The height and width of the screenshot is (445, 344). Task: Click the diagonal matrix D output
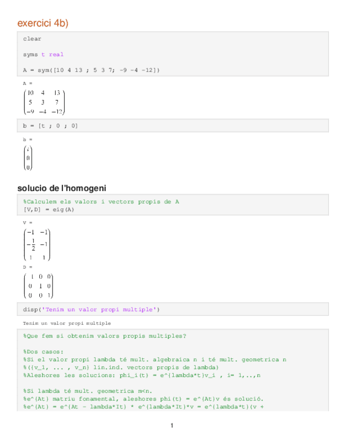pyautogui.click(x=38, y=286)
